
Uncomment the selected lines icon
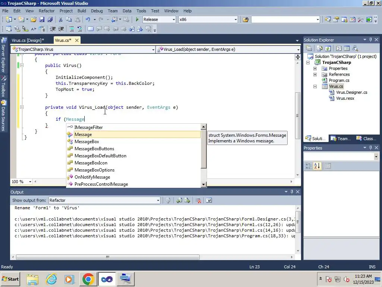tap(80, 29)
